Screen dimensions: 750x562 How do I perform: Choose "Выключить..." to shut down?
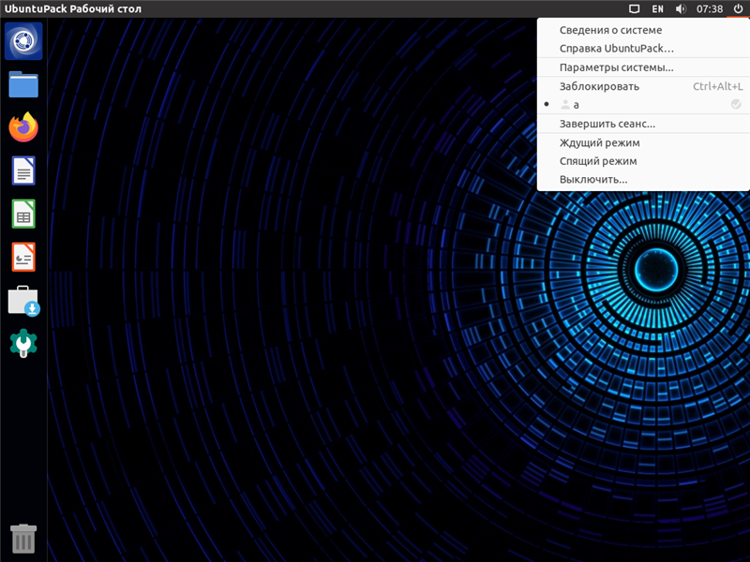tap(643, 180)
